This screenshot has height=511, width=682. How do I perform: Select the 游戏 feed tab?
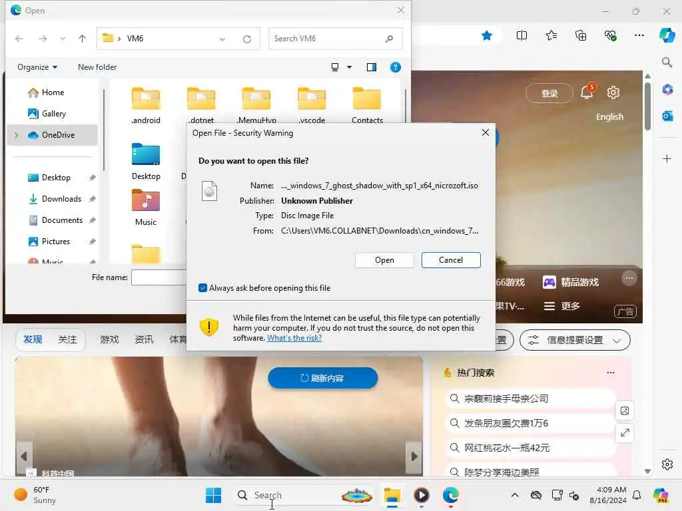click(109, 339)
